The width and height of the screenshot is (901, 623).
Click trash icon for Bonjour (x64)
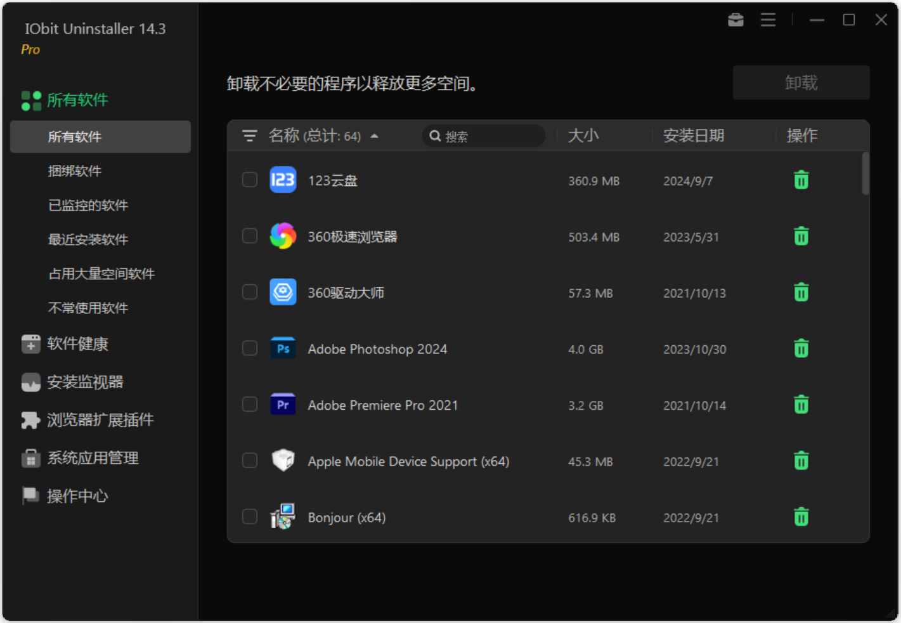click(x=801, y=517)
